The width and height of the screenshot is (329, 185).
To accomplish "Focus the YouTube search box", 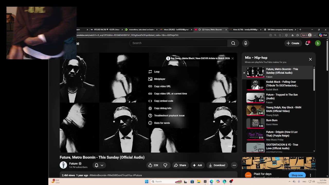I will 178,43.
